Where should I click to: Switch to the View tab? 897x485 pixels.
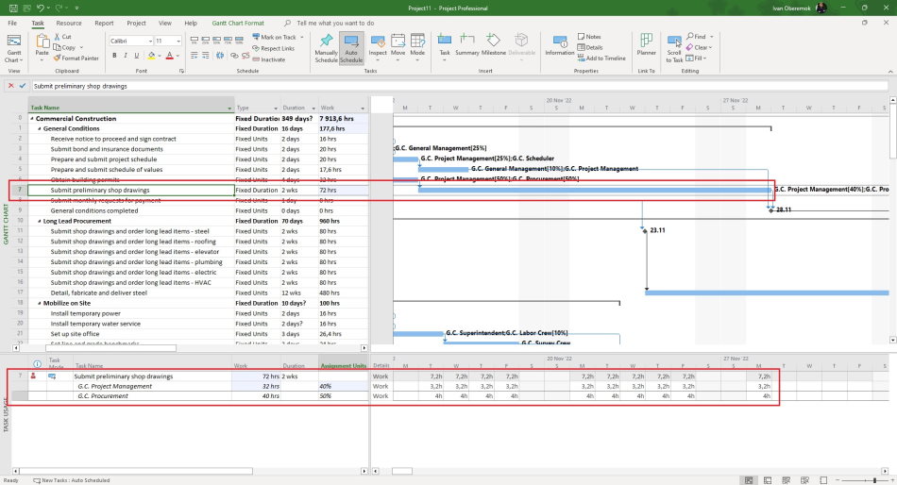164,23
